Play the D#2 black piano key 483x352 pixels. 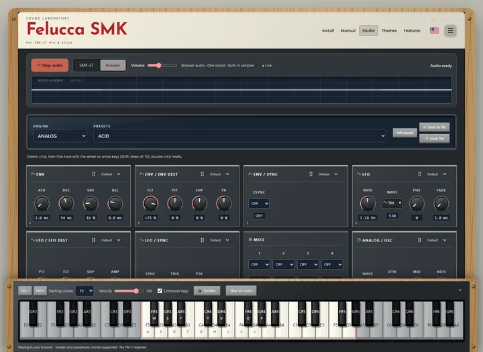click(x=33, y=314)
